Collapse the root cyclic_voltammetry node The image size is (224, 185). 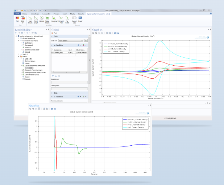coord(16,36)
